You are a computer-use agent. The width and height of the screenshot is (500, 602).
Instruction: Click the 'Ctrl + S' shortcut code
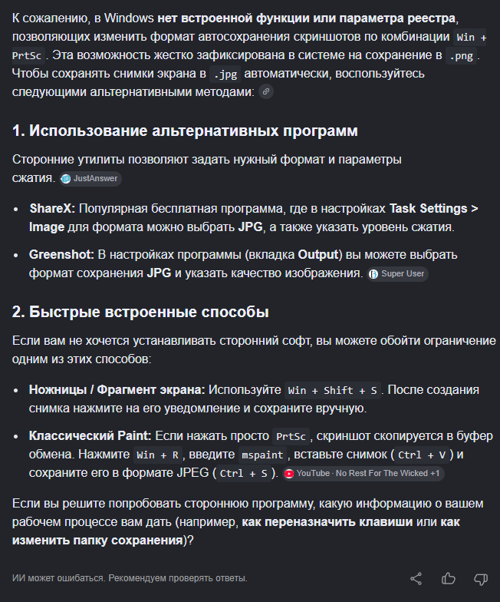click(x=244, y=473)
